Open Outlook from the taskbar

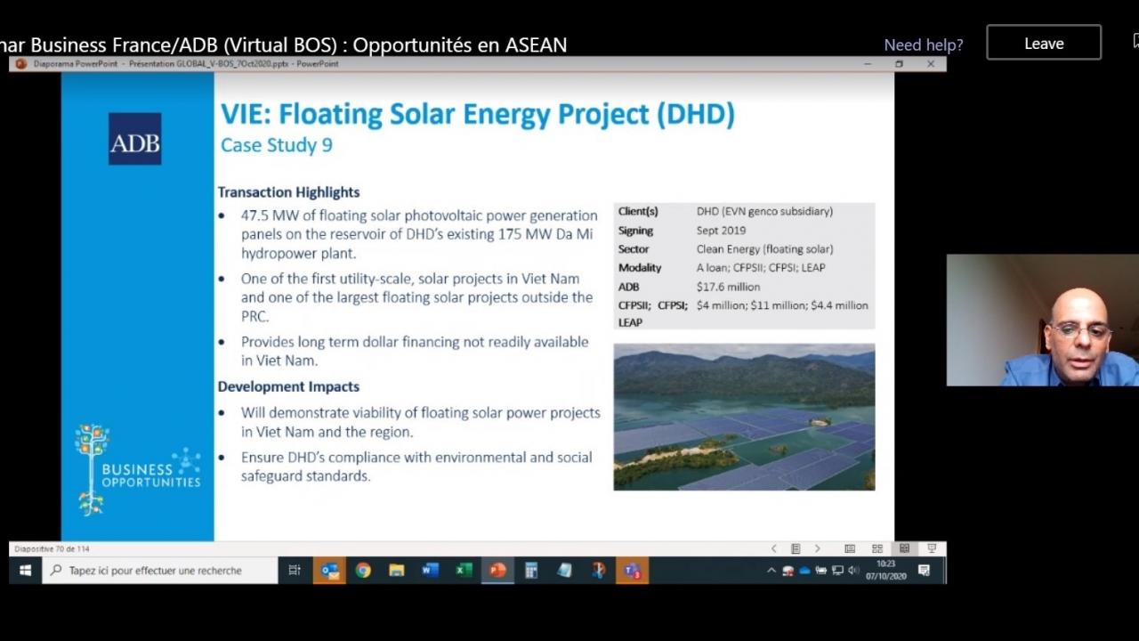tap(329, 571)
